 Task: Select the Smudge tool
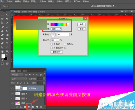[2, 39]
